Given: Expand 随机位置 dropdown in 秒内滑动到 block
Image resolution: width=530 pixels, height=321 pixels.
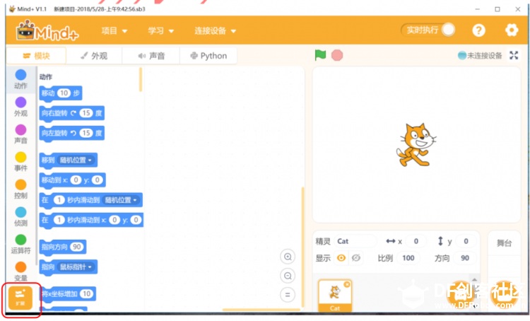Looking at the screenshot, I should (x=121, y=200).
